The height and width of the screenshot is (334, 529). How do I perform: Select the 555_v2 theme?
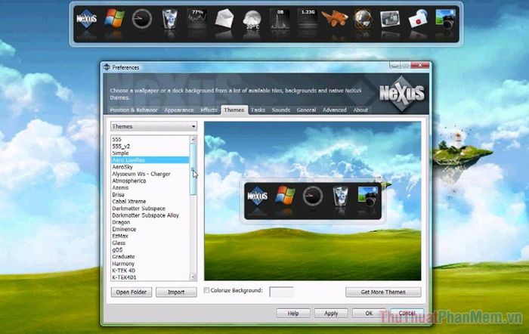pos(150,147)
